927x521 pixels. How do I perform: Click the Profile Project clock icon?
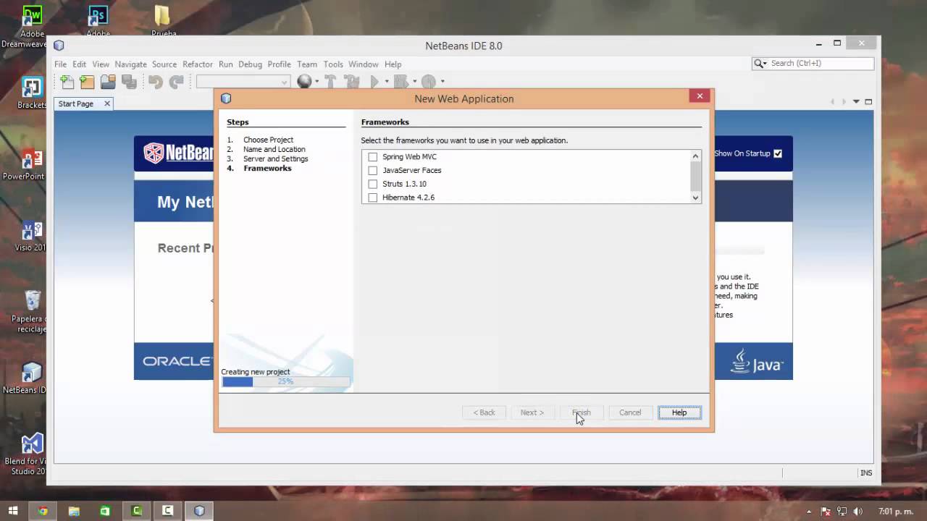tap(428, 82)
